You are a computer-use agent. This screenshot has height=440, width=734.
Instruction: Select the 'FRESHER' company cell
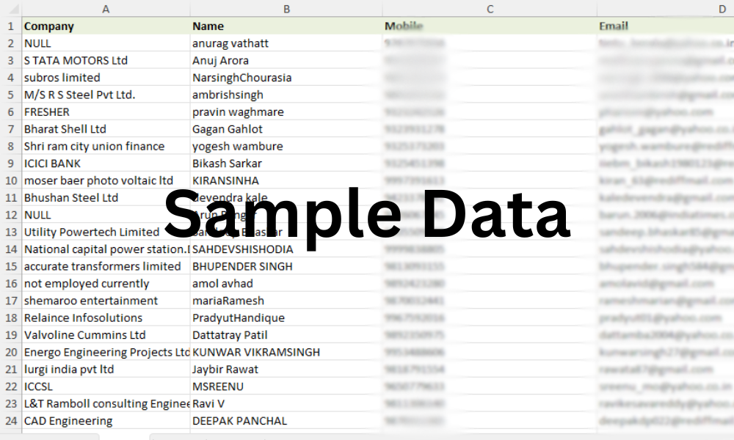[x=106, y=111]
